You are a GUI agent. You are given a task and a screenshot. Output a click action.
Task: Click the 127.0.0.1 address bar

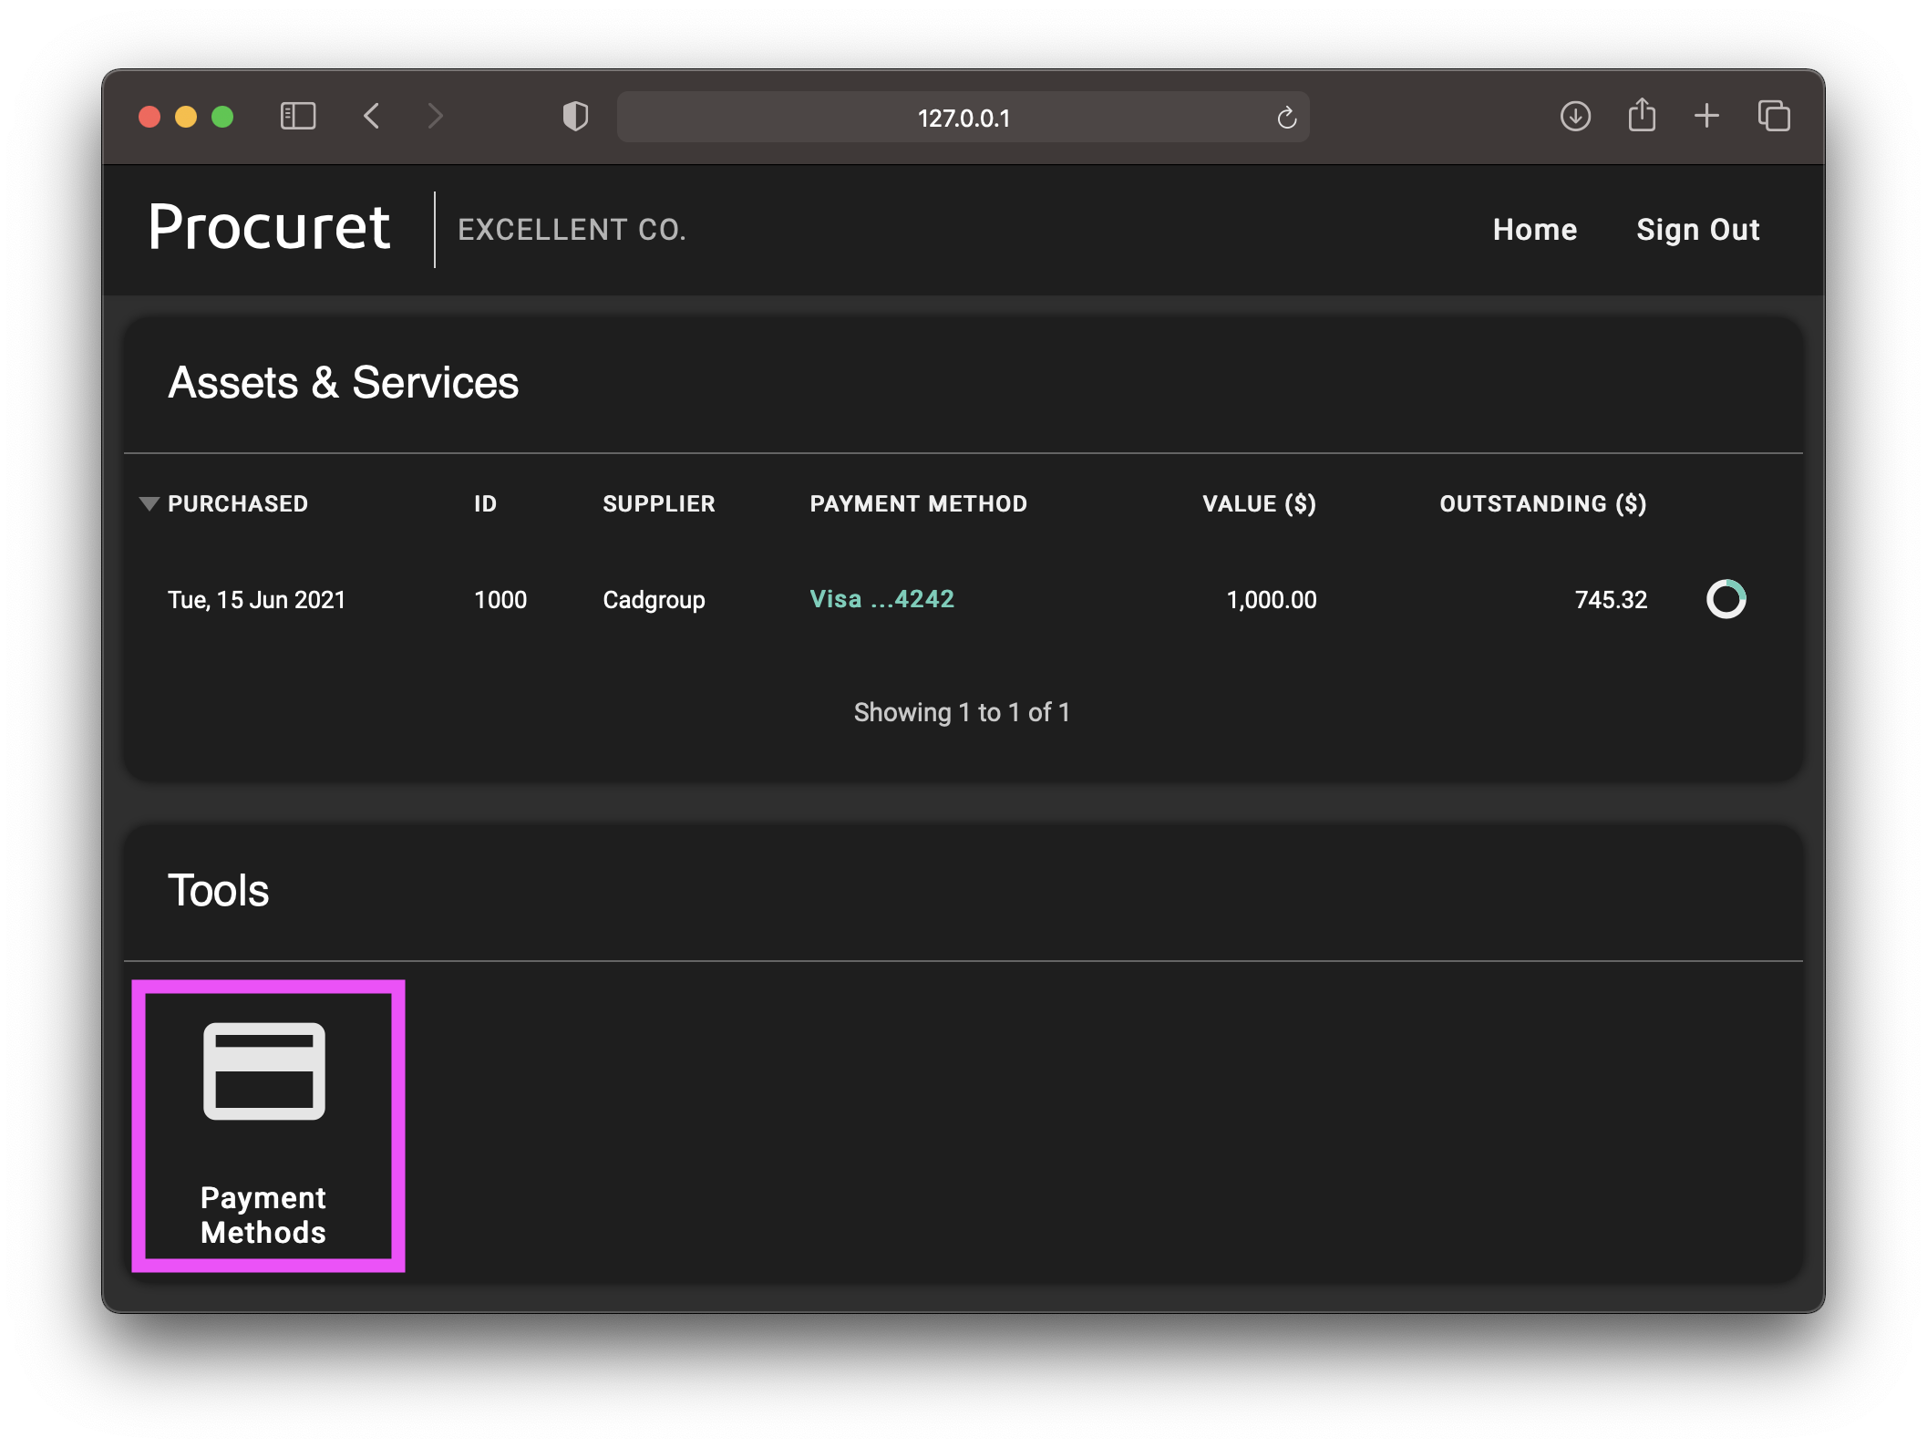click(963, 118)
